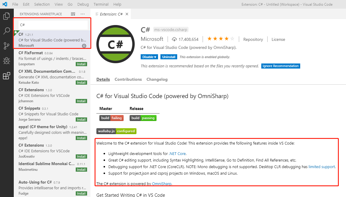This screenshot has height=197, width=346.
Task: Select the C# XML Documentation Comments extension
Action: (x=52, y=77)
